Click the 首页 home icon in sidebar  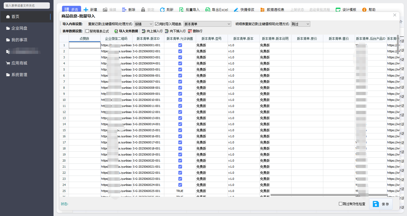pos(8,17)
